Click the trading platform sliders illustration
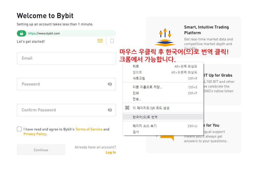The height and width of the screenshot is (188, 264). 165,38
